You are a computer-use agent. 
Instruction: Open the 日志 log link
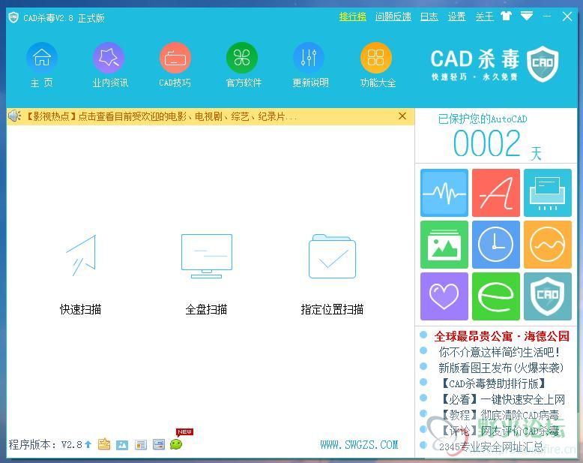coord(429,17)
